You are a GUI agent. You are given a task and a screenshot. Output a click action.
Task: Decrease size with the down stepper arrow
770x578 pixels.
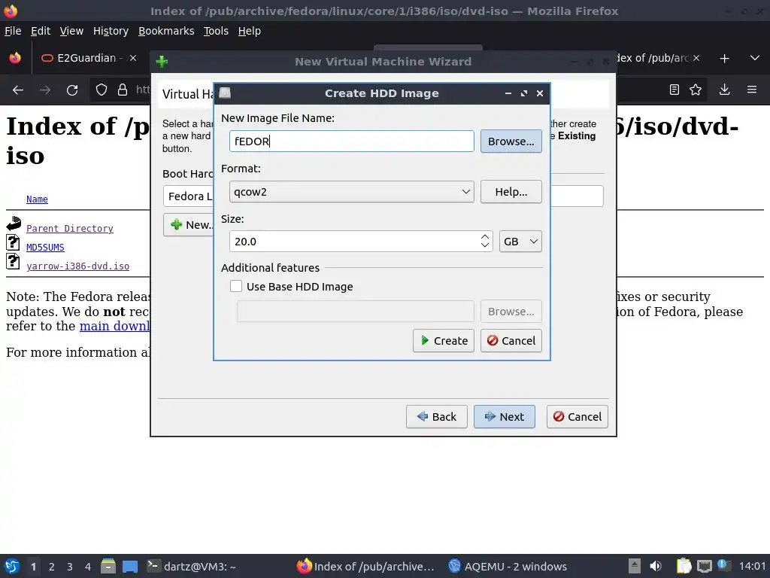tap(485, 245)
